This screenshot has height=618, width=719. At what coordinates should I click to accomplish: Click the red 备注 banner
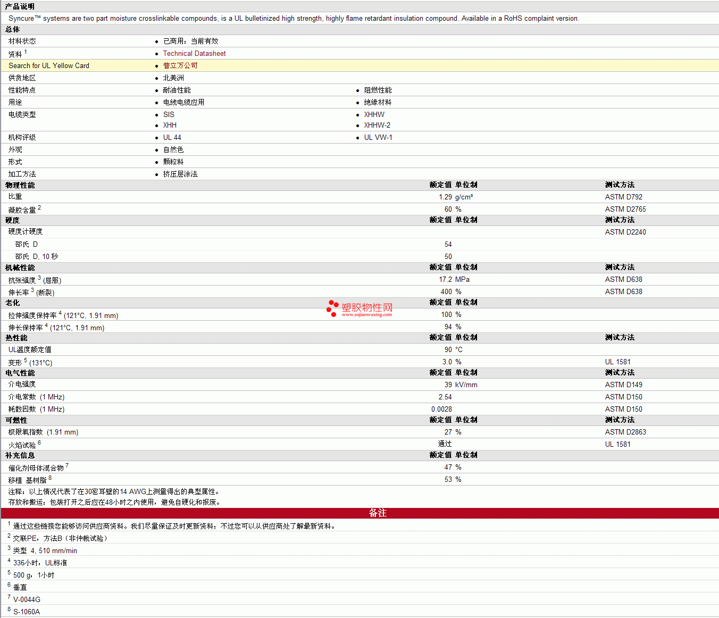[x=378, y=513]
